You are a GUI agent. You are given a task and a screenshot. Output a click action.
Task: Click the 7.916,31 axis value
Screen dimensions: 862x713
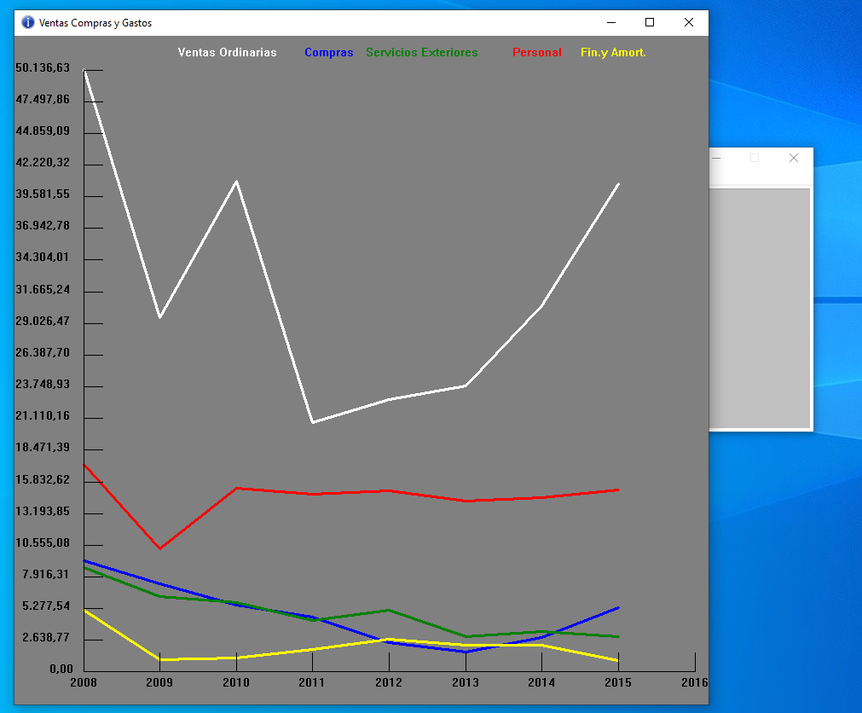(x=46, y=575)
